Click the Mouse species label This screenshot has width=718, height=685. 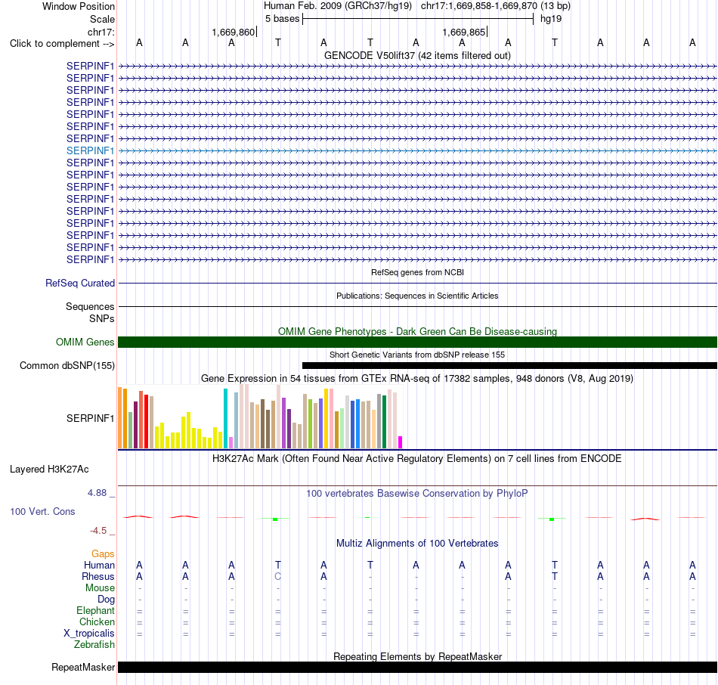100,588
